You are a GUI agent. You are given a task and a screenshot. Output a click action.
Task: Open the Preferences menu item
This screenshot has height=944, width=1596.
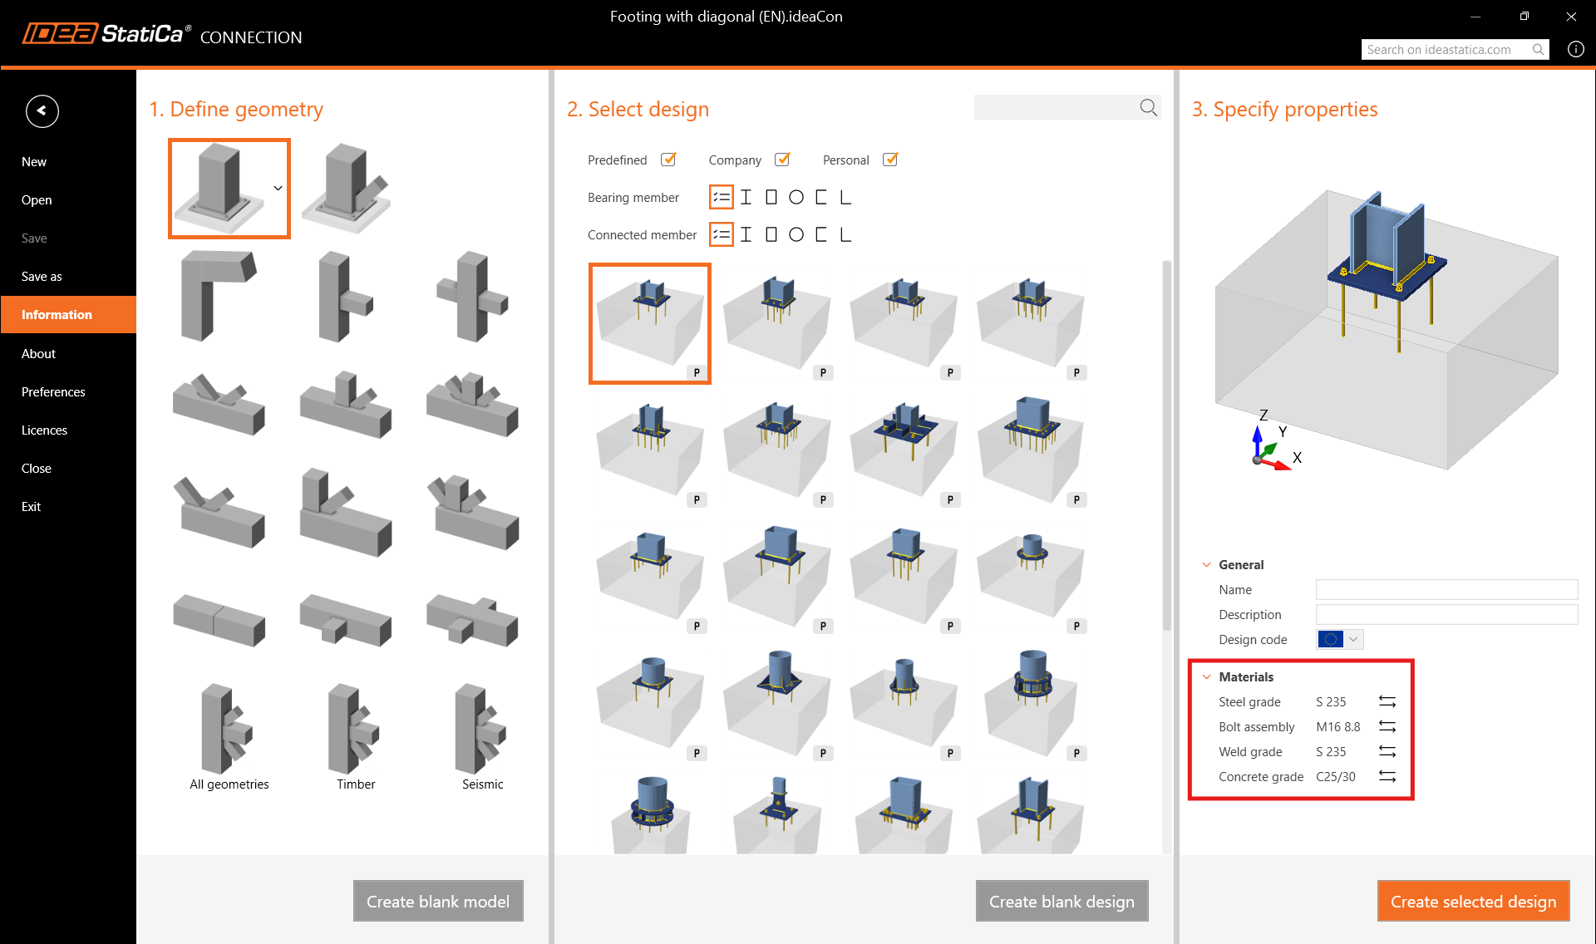pos(68,391)
